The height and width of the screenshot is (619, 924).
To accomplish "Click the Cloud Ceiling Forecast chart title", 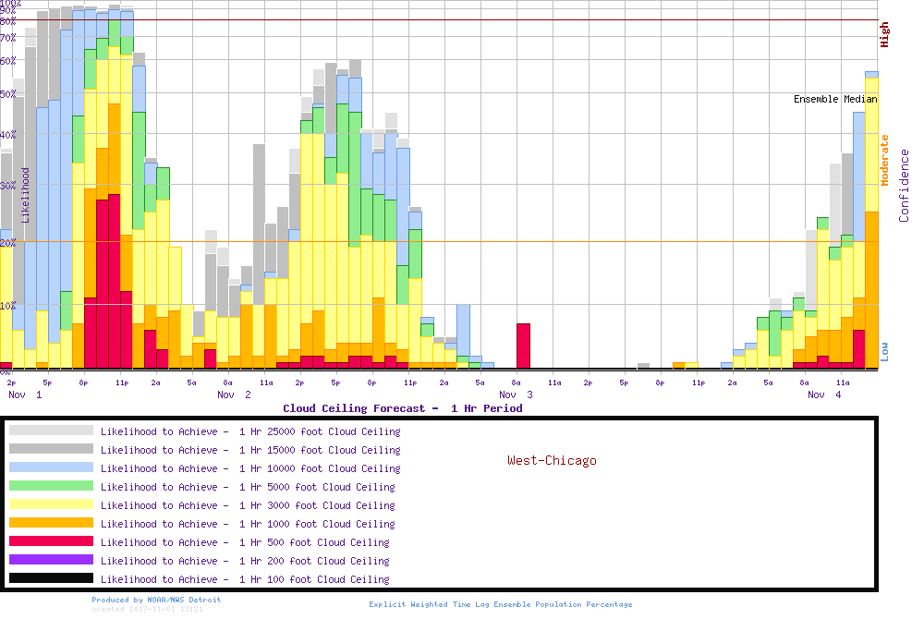I will pos(402,408).
